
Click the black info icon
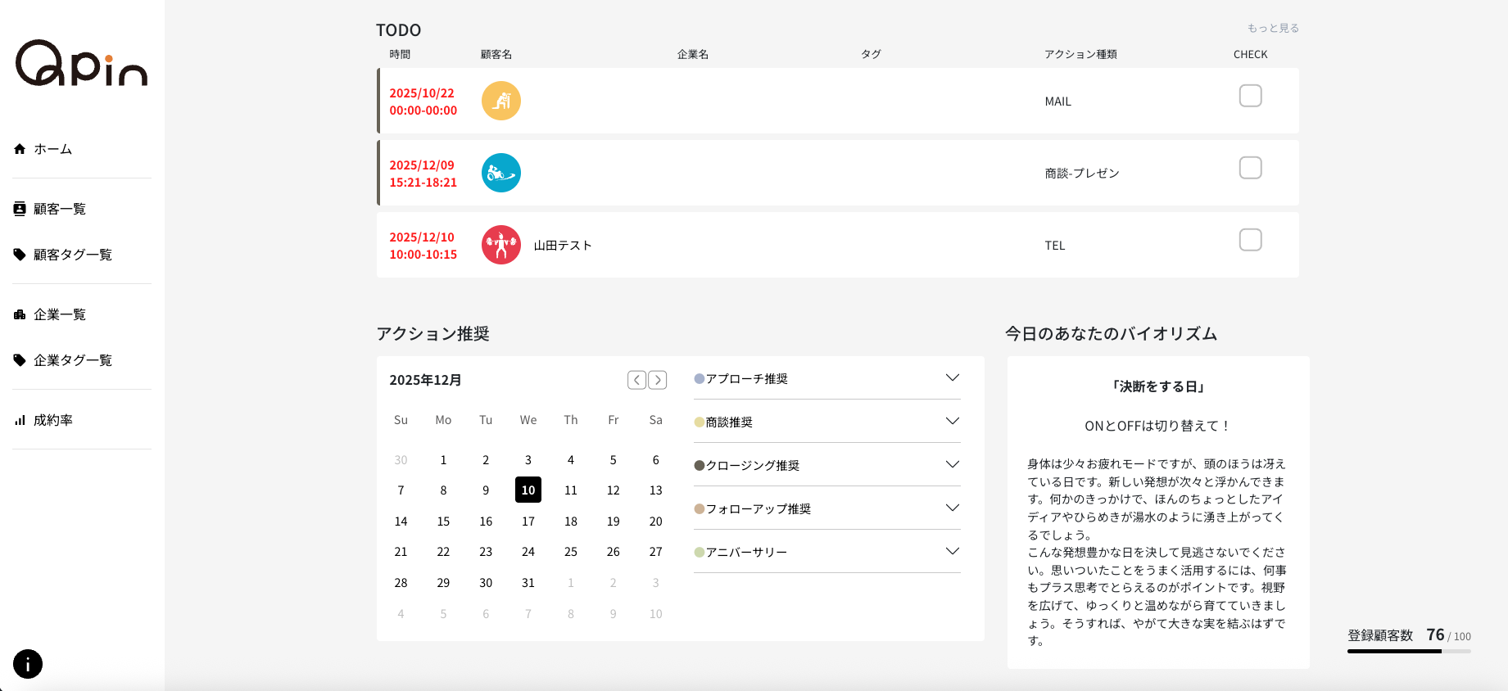(28, 664)
